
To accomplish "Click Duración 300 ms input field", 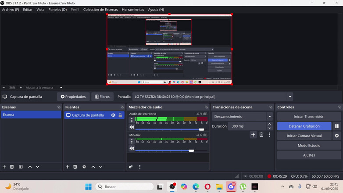I will (x=247, y=126).
